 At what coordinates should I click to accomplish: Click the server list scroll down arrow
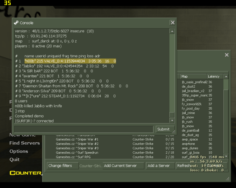pos(226,156)
